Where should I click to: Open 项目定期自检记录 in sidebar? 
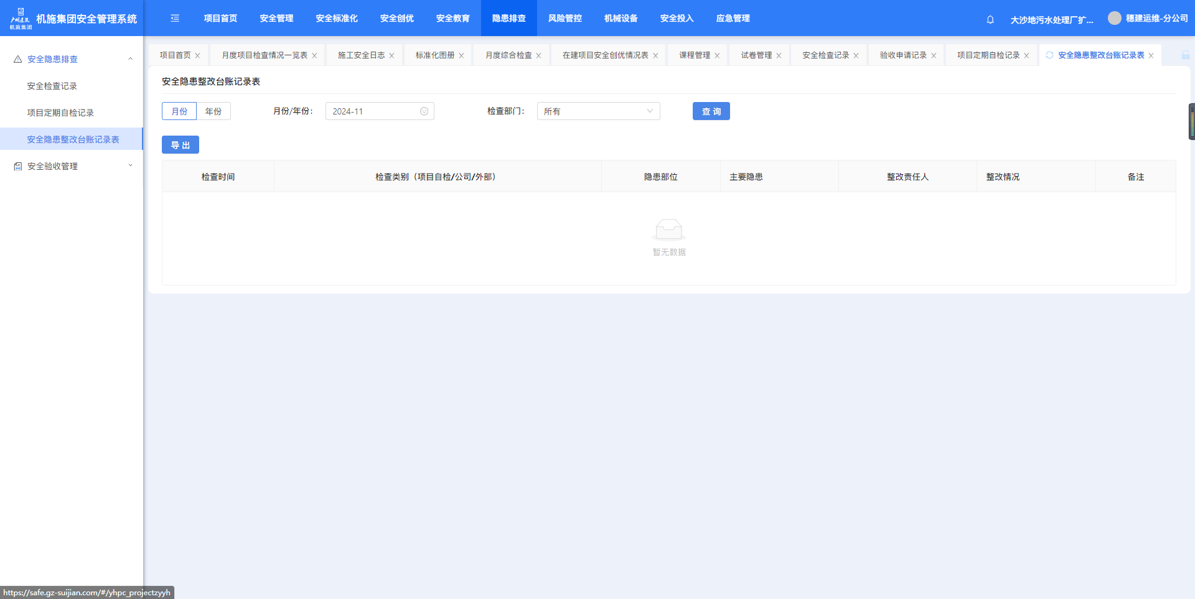point(60,113)
